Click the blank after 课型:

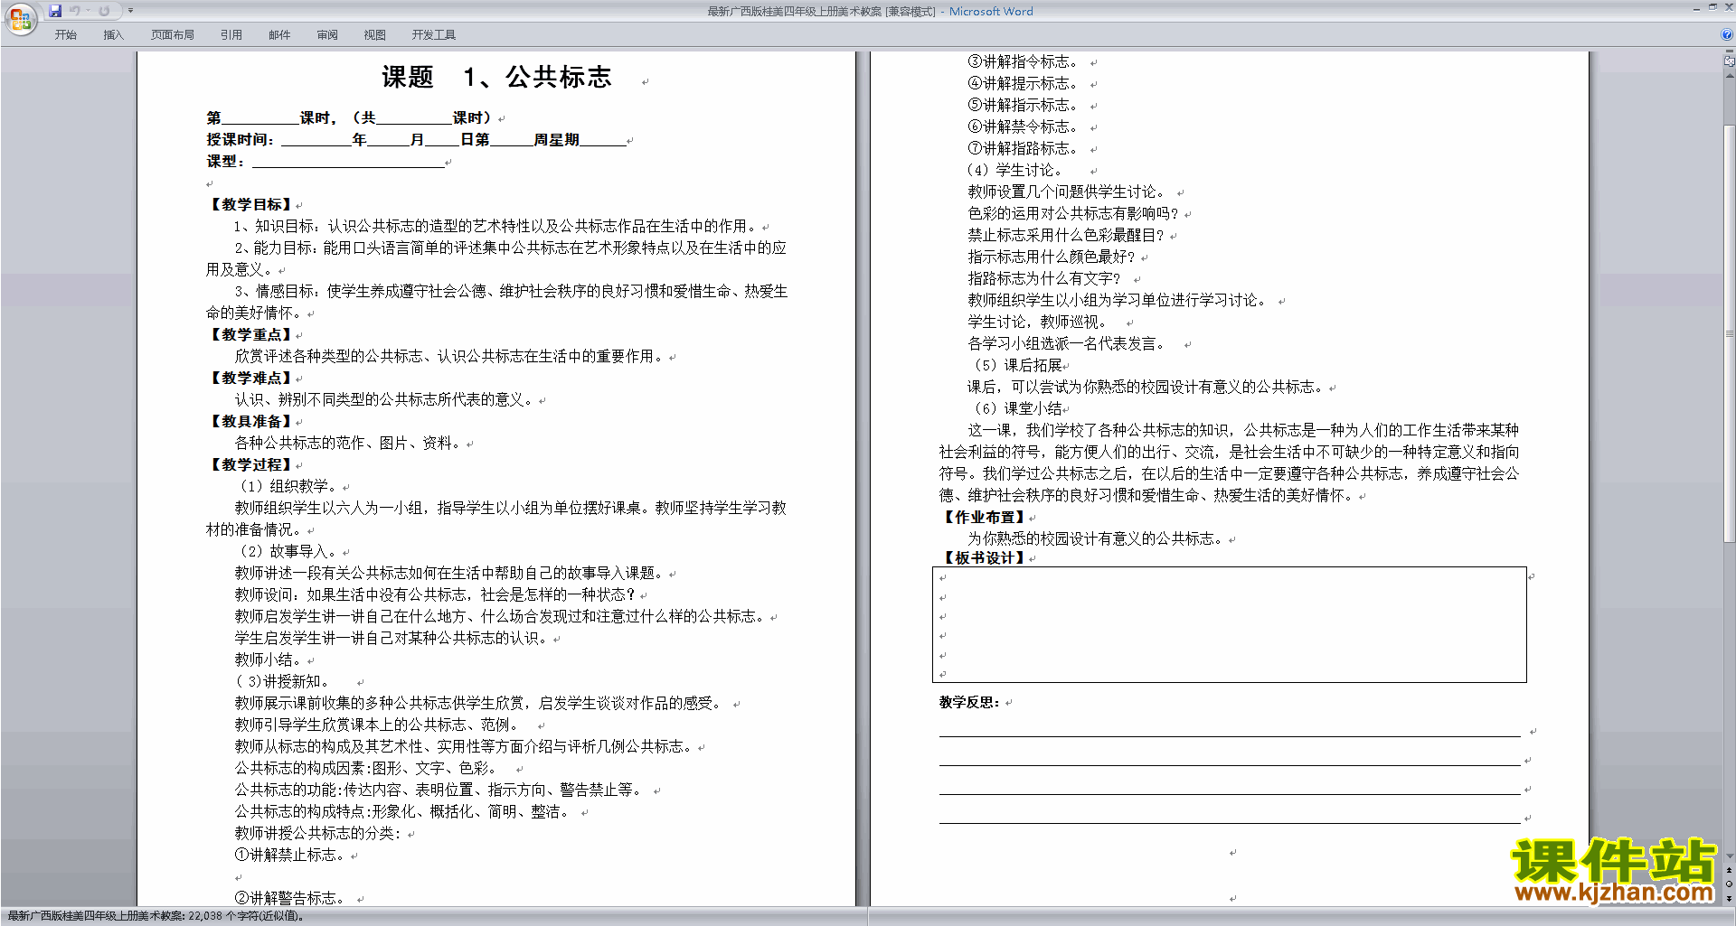[347, 163]
